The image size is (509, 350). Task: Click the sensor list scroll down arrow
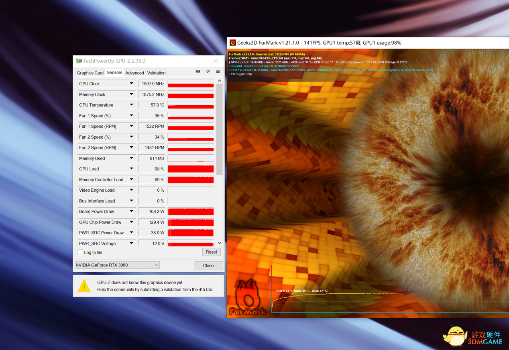pyautogui.click(x=220, y=243)
